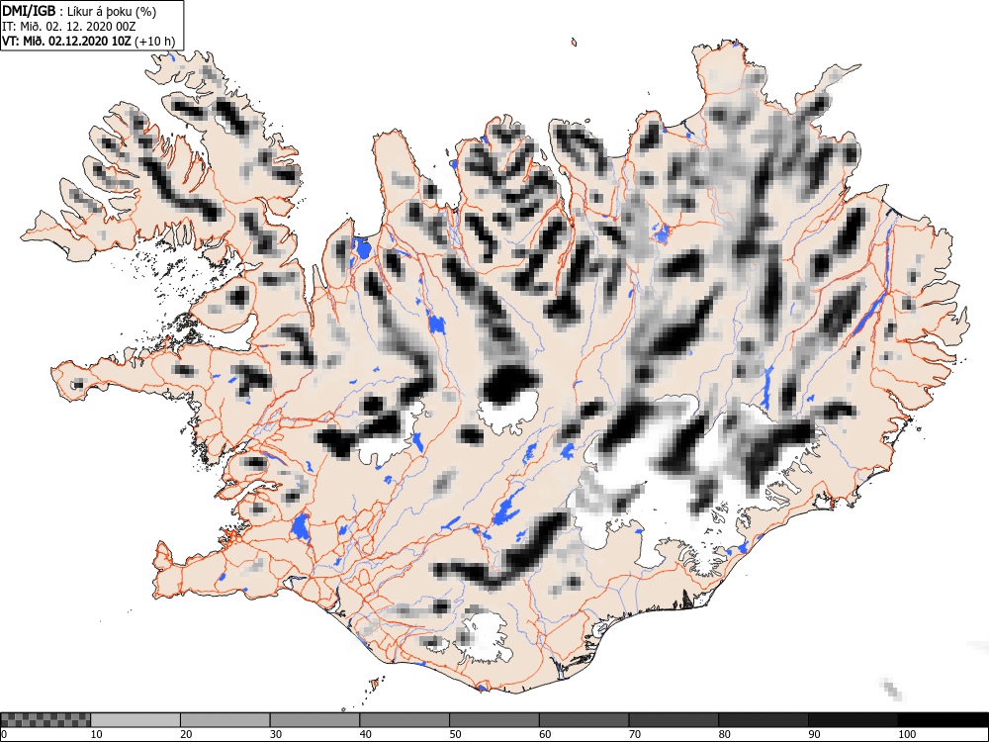Click the legend label '90'
Screen dimensions: 989x742
click(x=814, y=734)
